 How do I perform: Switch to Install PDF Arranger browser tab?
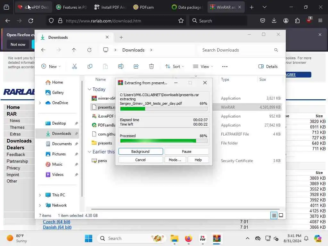[110, 7]
